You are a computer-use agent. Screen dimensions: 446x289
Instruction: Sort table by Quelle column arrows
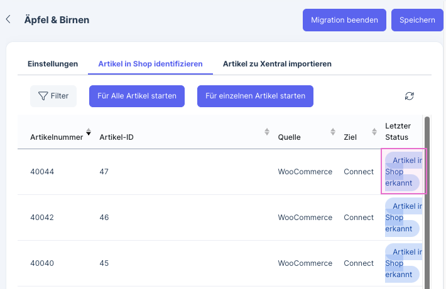coord(333,132)
